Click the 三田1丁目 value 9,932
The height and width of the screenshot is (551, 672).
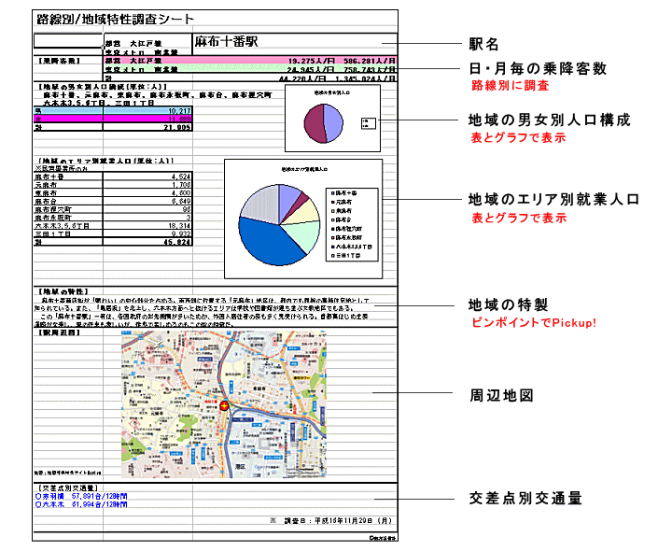[181, 233]
